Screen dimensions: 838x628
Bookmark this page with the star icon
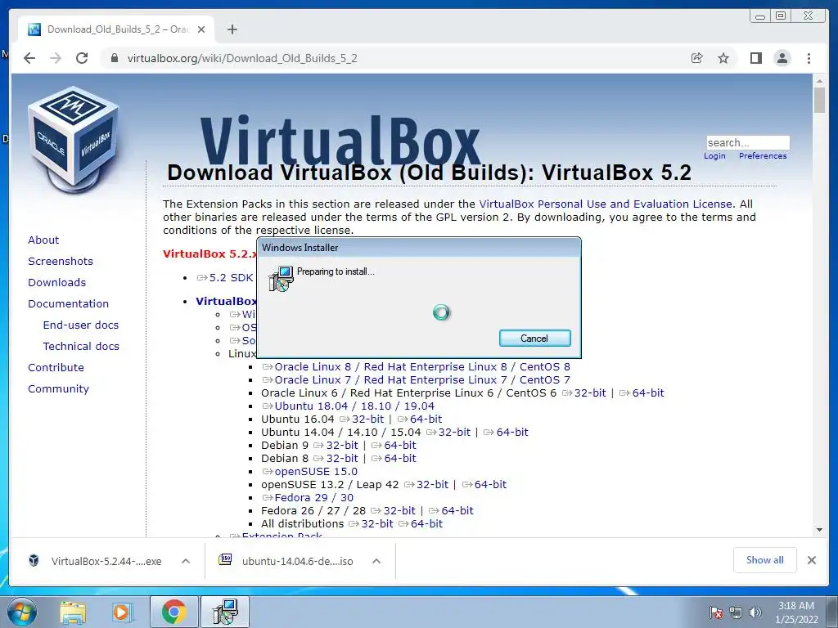(x=723, y=58)
